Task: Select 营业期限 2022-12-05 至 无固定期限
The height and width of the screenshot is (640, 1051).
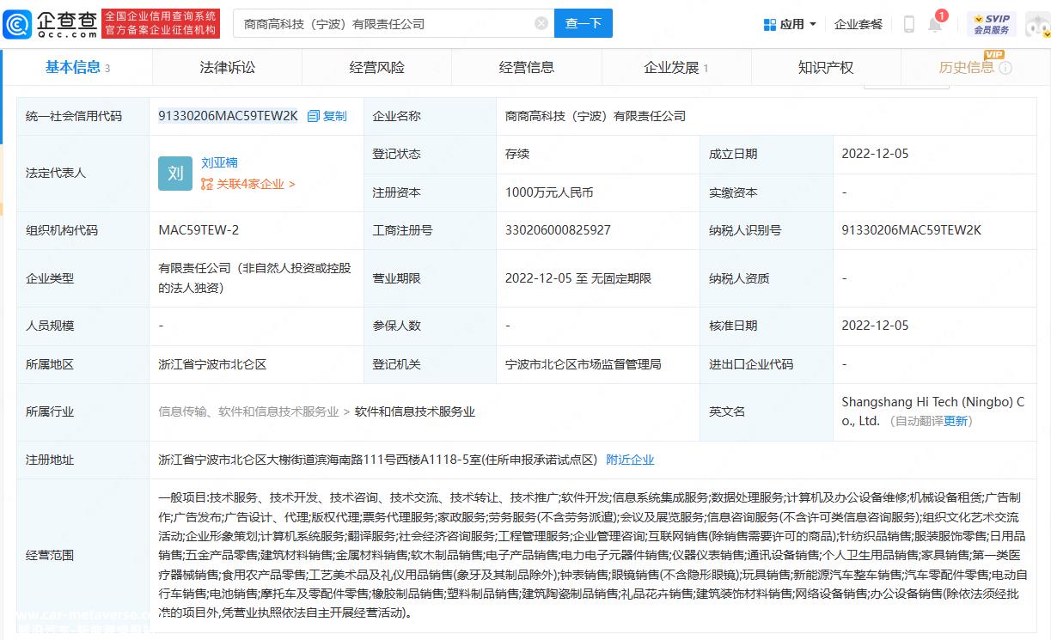Action: point(578,278)
